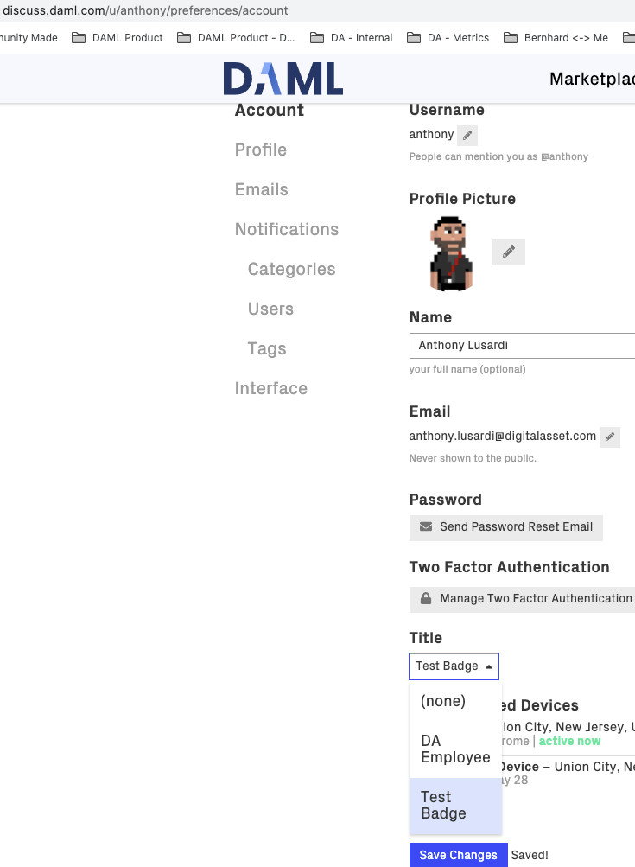
Task: Click the DAML logo
Action: 283,79
